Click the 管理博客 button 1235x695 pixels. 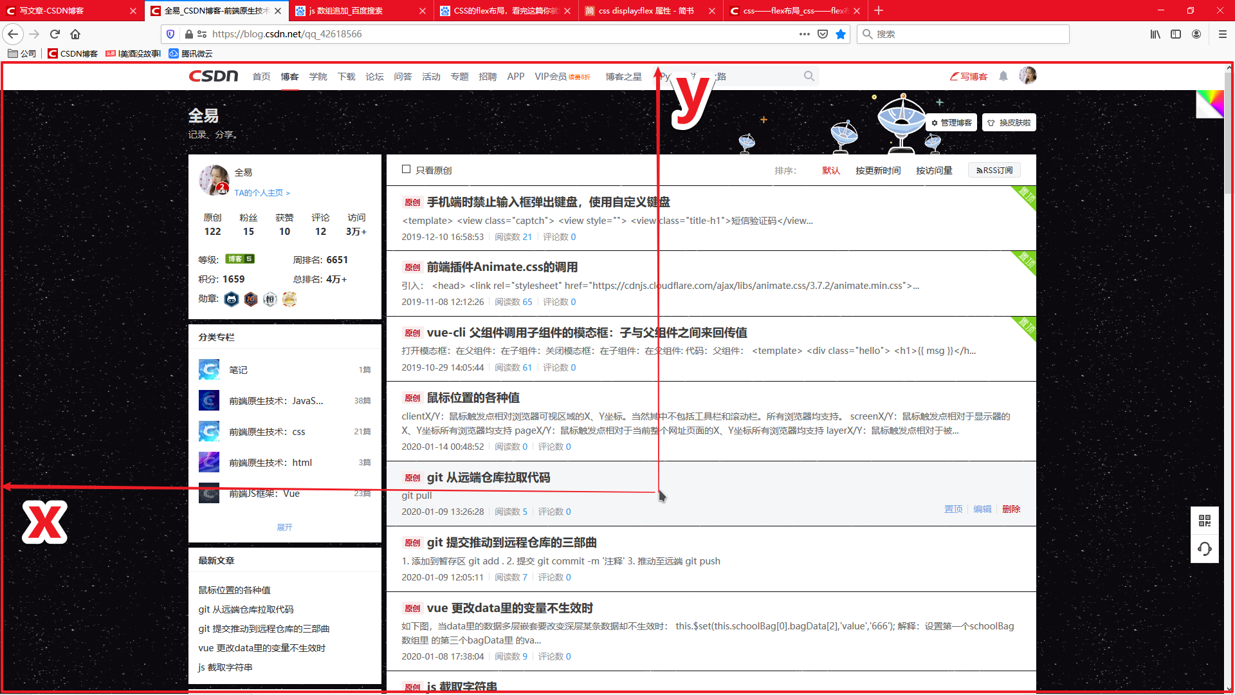[951, 122]
